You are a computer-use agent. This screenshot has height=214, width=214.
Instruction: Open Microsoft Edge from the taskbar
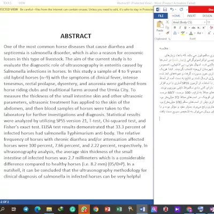37,209
